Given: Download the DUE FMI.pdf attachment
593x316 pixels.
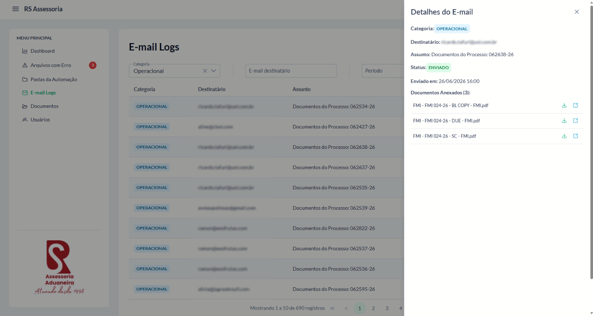Looking at the screenshot, I should click(564, 121).
